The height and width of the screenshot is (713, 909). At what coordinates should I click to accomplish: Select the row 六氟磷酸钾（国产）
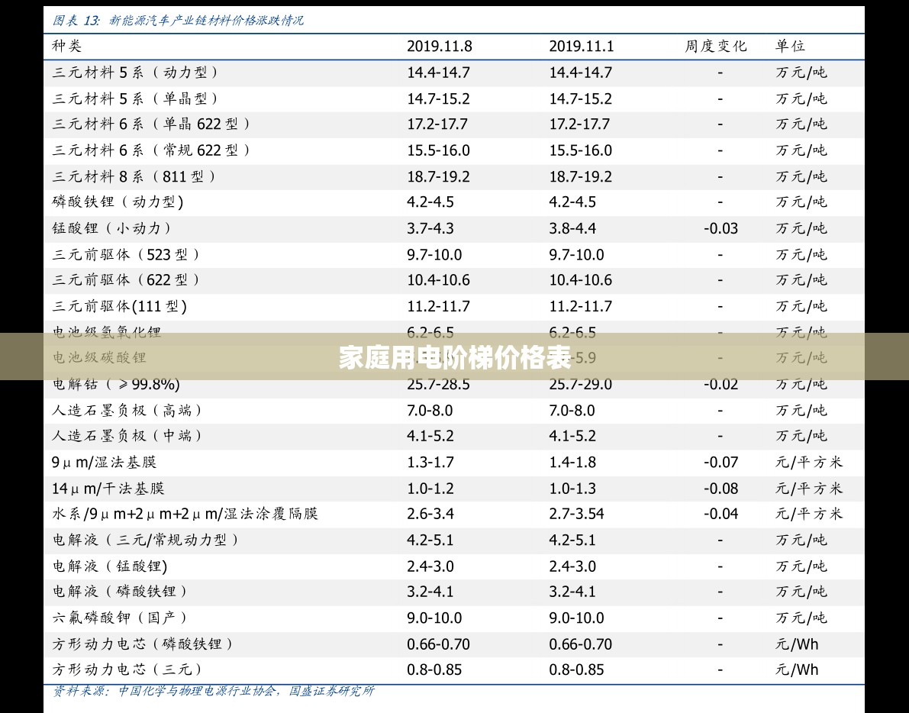[454, 618]
